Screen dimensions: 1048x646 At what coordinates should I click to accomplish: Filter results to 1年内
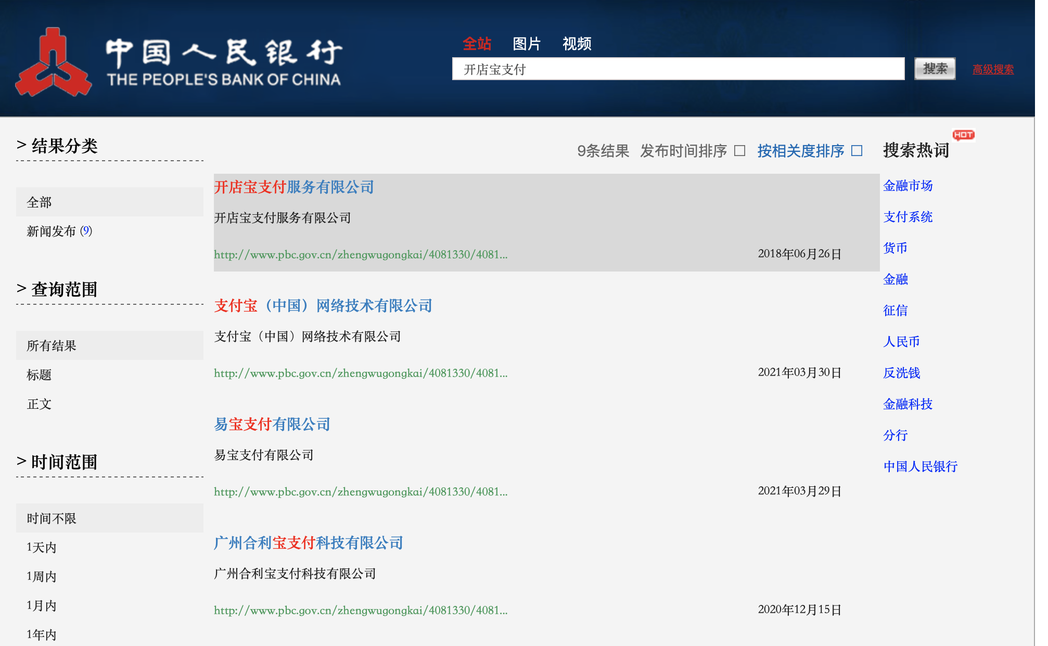click(x=41, y=635)
